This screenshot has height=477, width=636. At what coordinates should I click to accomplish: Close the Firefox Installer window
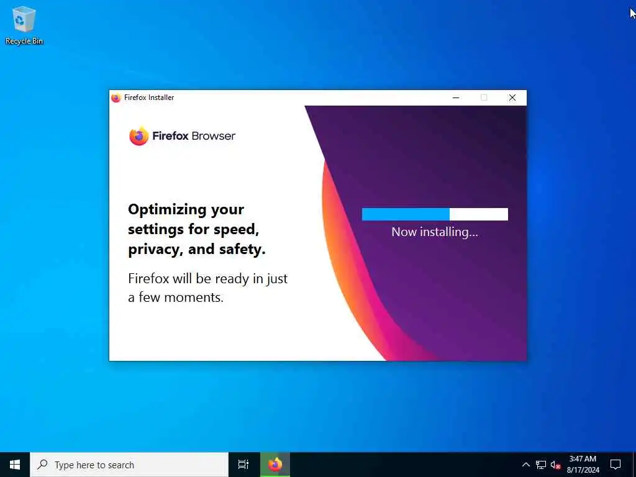tap(512, 98)
